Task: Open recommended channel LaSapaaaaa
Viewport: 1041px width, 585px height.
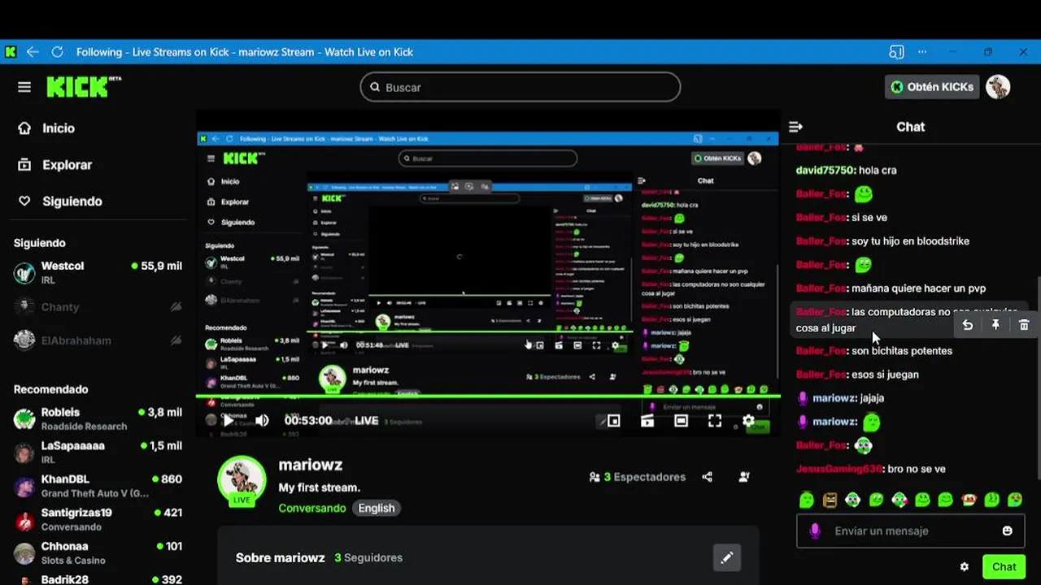Action: point(98,452)
